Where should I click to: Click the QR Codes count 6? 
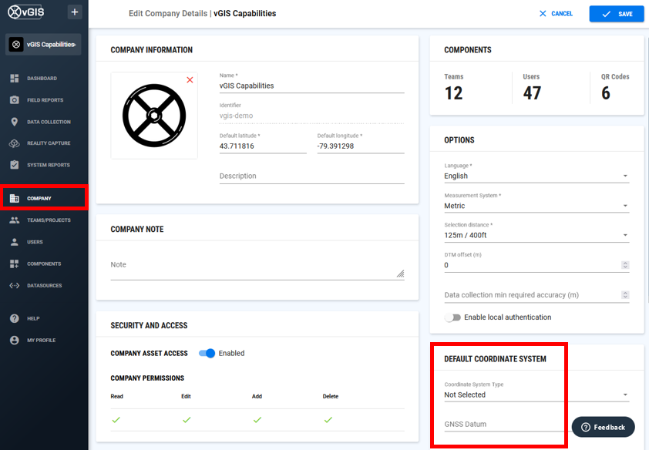(x=606, y=93)
